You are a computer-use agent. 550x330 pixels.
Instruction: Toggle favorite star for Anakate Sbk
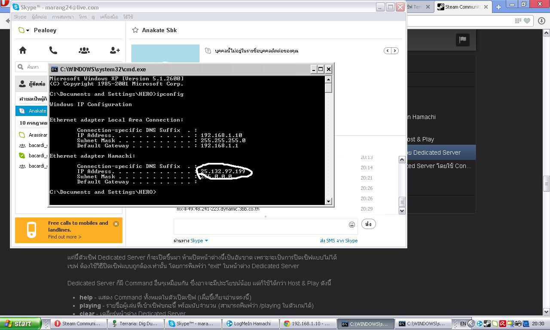tap(135, 30)
